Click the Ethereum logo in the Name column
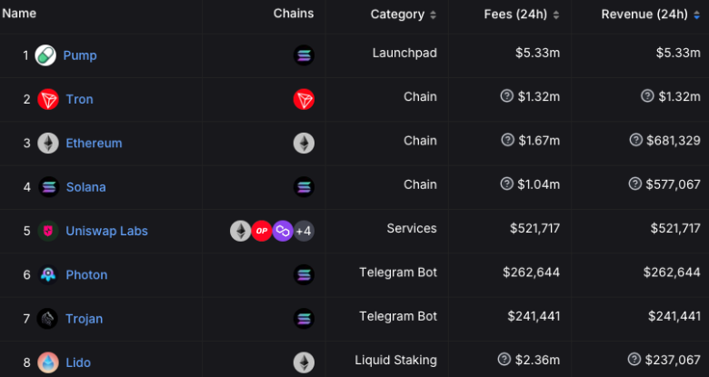 [x=48, y=144]
